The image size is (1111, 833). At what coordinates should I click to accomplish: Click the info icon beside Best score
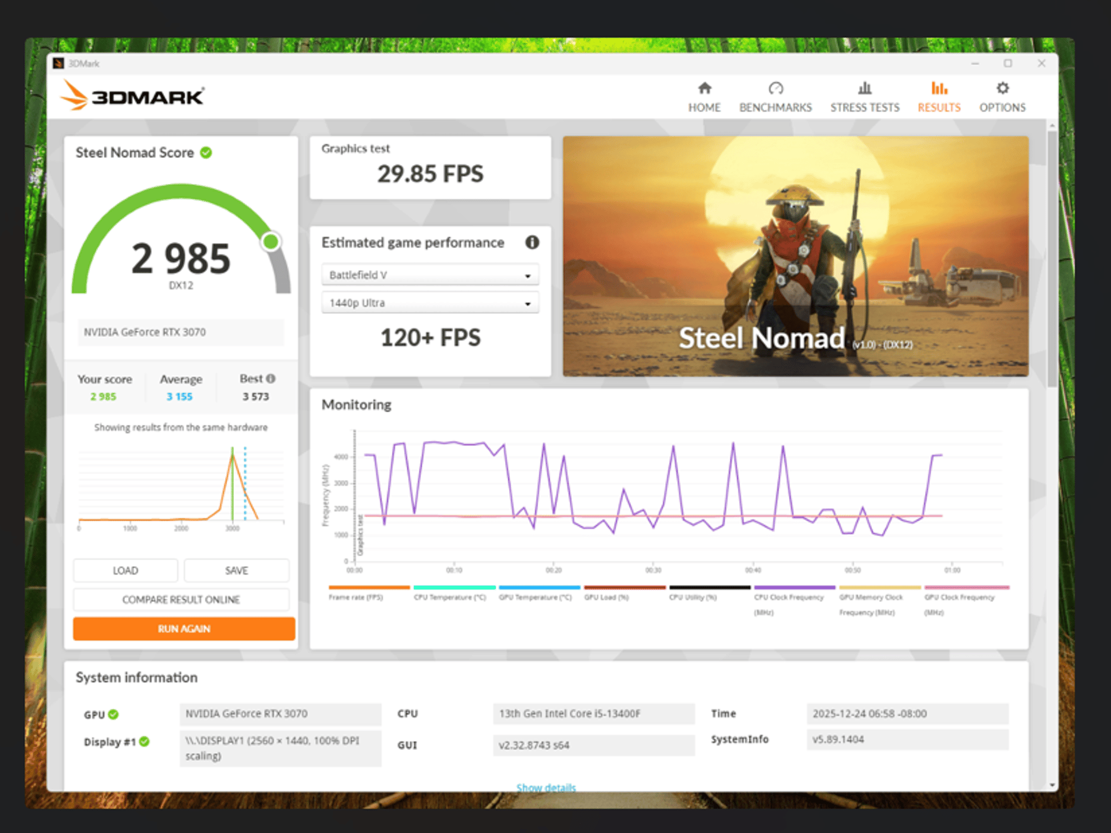point(271,379)
